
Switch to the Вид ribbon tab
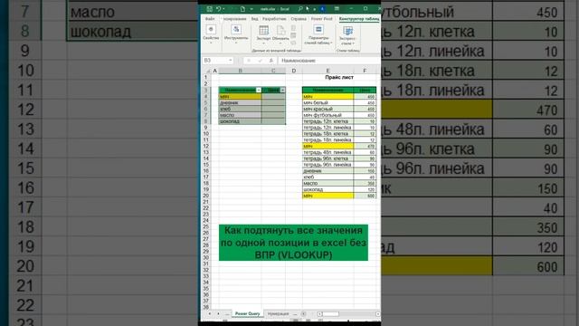click(255, 19)
